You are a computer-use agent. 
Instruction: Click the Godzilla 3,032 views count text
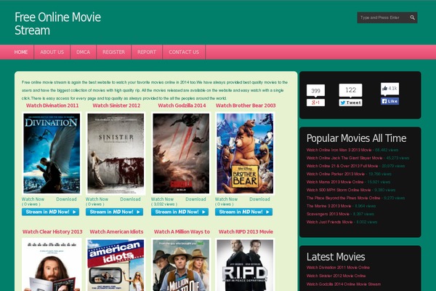coord(164,204)
